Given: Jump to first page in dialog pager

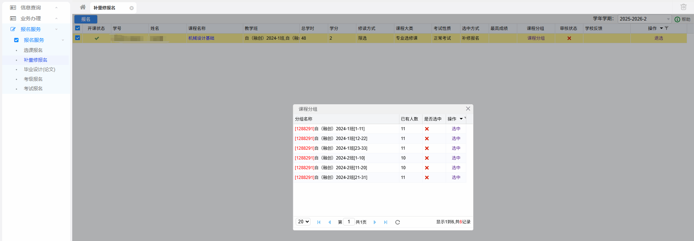Looking at the screenshot, I should [318, 222].
